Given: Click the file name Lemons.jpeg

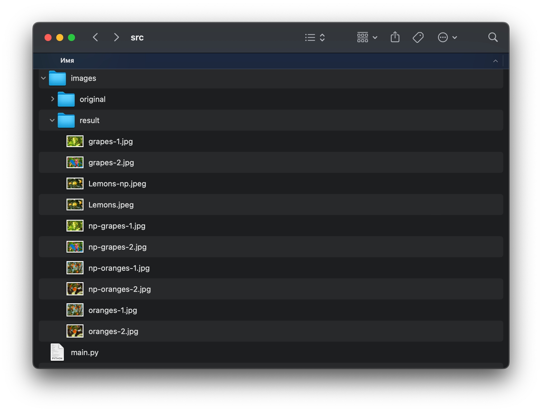Looking at the screenshot, I should click(111, 205).
